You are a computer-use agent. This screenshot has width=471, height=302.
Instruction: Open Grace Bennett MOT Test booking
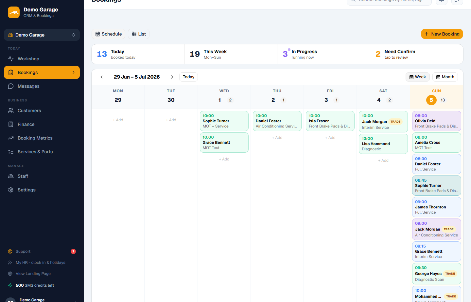(224, 143)
